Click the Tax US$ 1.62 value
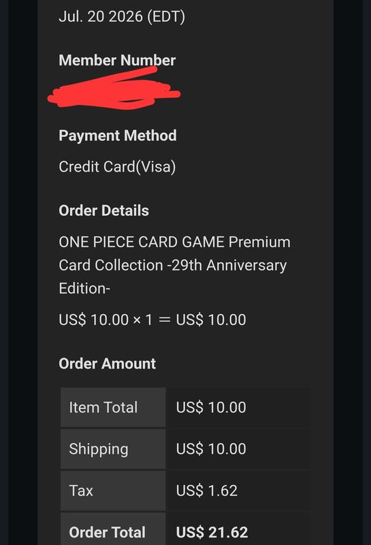The width and height of the screenshot is (371, 545). 207,490
